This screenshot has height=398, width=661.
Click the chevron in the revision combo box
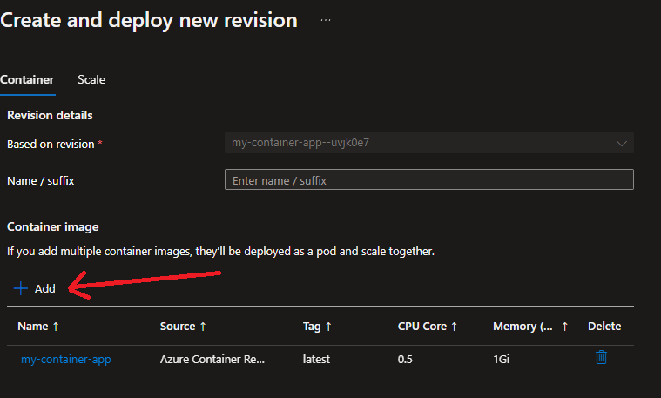(621, 143)
